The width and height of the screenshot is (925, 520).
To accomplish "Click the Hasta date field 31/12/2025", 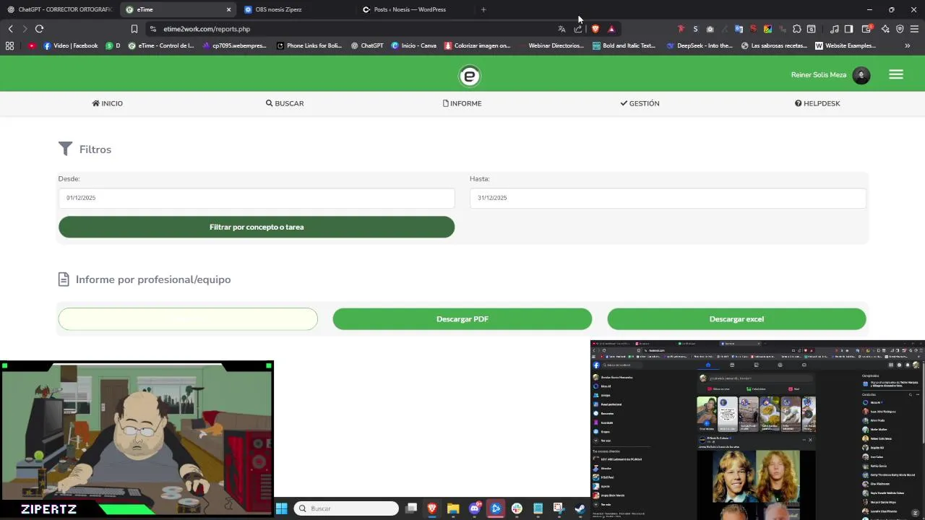I will 668,198.
